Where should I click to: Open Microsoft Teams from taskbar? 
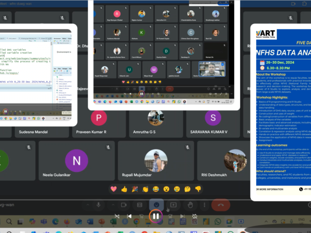tap(44, 221)
